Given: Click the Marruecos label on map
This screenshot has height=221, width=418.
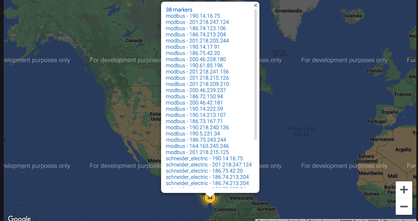Looking at the screenshot, I should click(x=382, y=139).
